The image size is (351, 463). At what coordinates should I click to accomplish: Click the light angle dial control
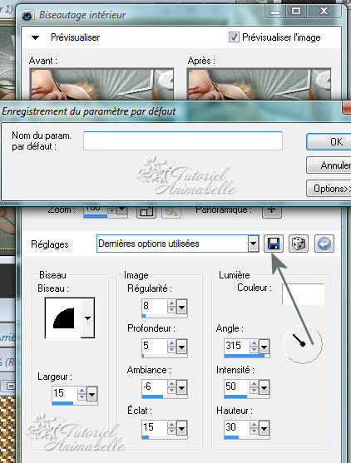(x=303, y=343)
